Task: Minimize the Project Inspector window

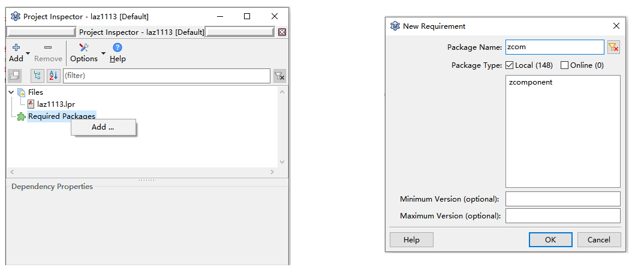Action: (x=220, y=16)
